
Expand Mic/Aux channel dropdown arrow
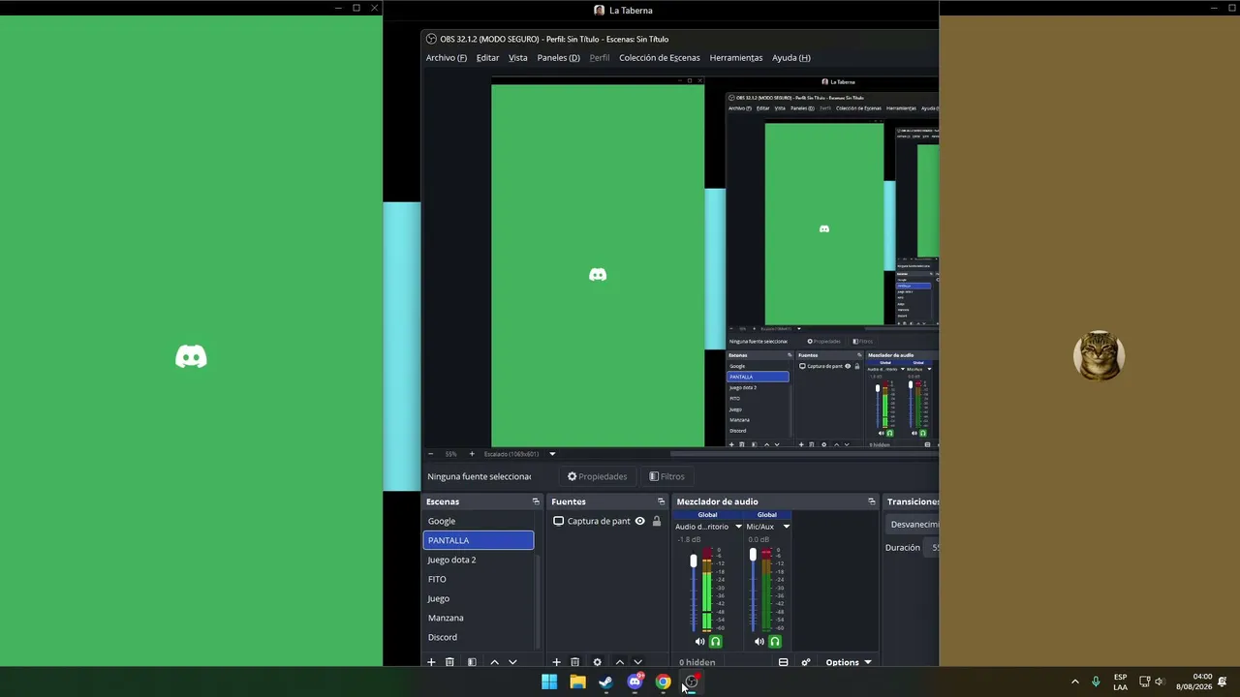pyautogui.click(x=786, y=527)
